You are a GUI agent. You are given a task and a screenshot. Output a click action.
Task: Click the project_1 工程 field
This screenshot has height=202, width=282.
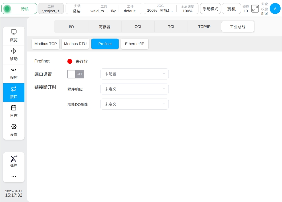point(51,9)
